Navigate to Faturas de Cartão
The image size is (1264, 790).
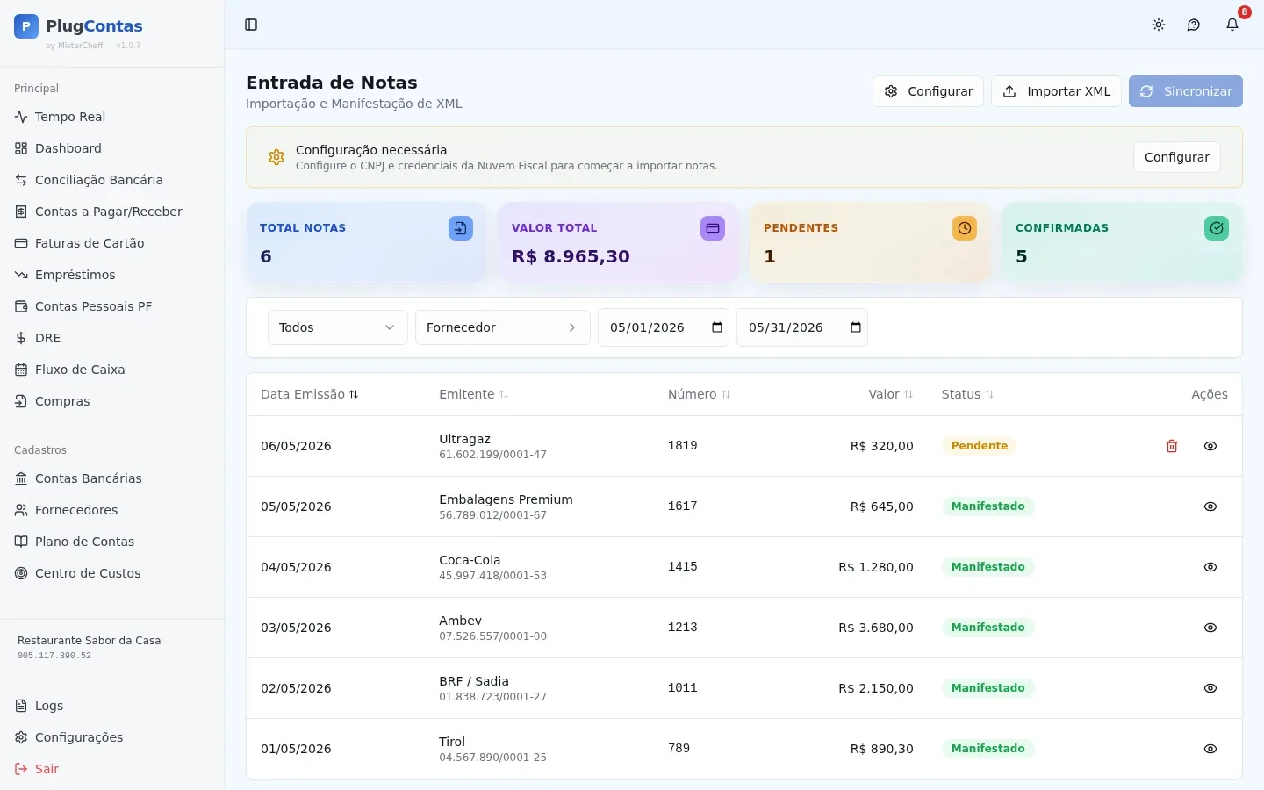112,243
